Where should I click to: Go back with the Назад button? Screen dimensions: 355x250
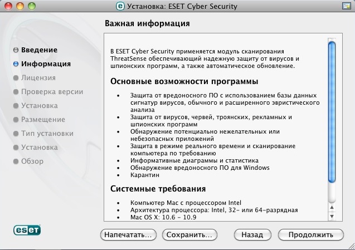[252, 235]
